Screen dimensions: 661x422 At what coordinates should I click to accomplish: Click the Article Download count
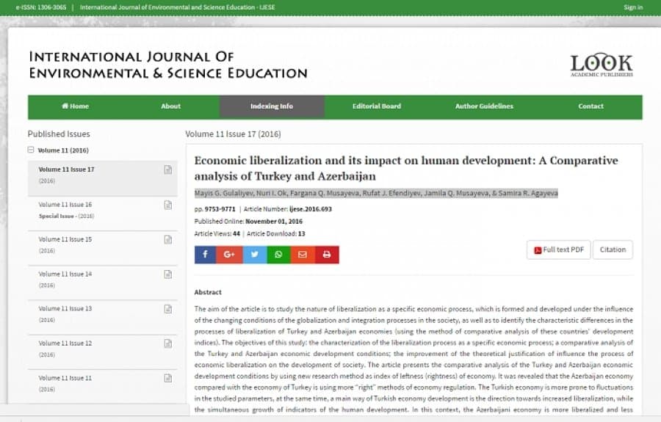(x=302, y=233)
